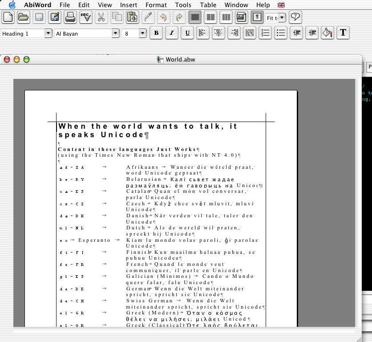Justify the paragraph text
This screenshot has width=372, height=342.
249,33
